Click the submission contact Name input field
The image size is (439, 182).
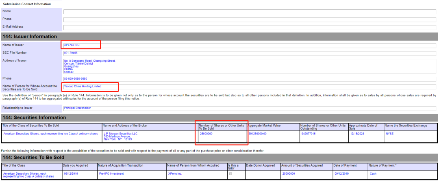click(x=250, y=12)
